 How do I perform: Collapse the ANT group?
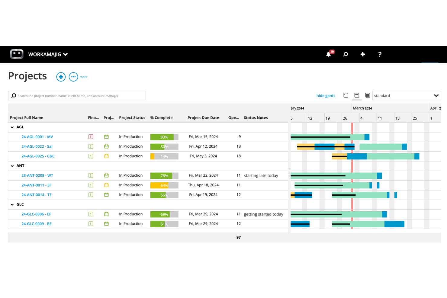12,166
